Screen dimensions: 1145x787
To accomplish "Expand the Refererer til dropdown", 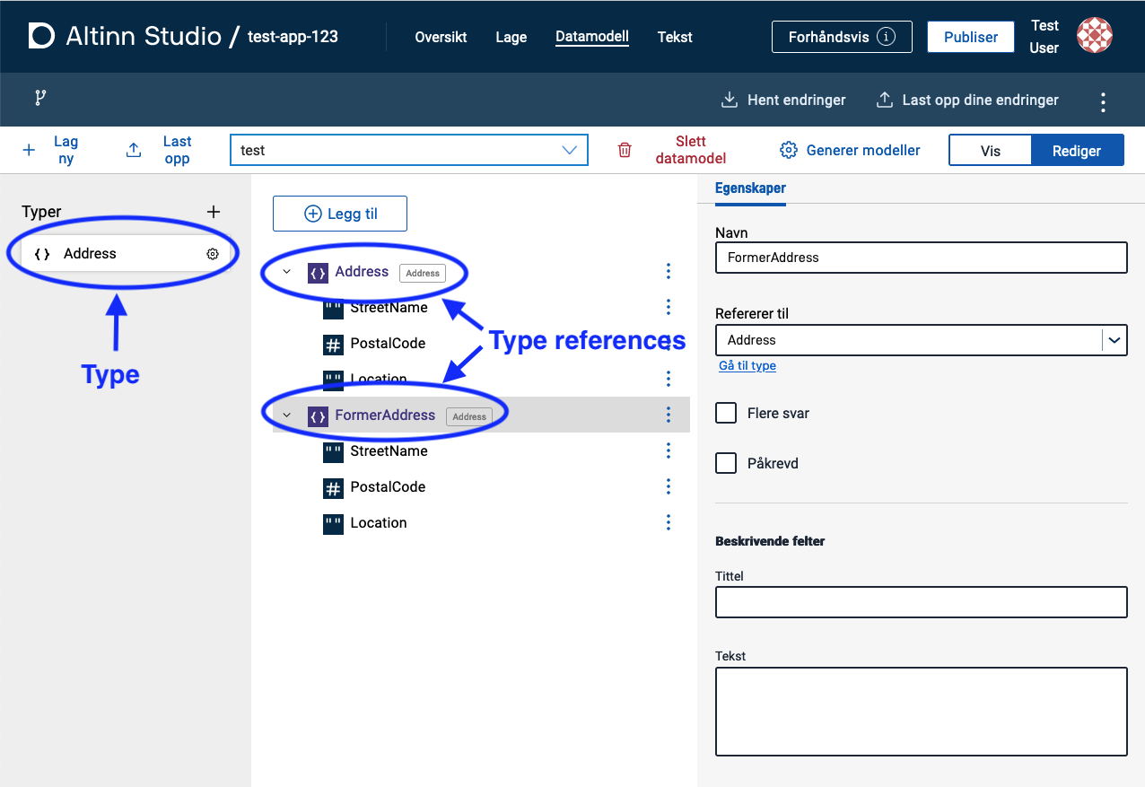I will [x=1114, y=340].
